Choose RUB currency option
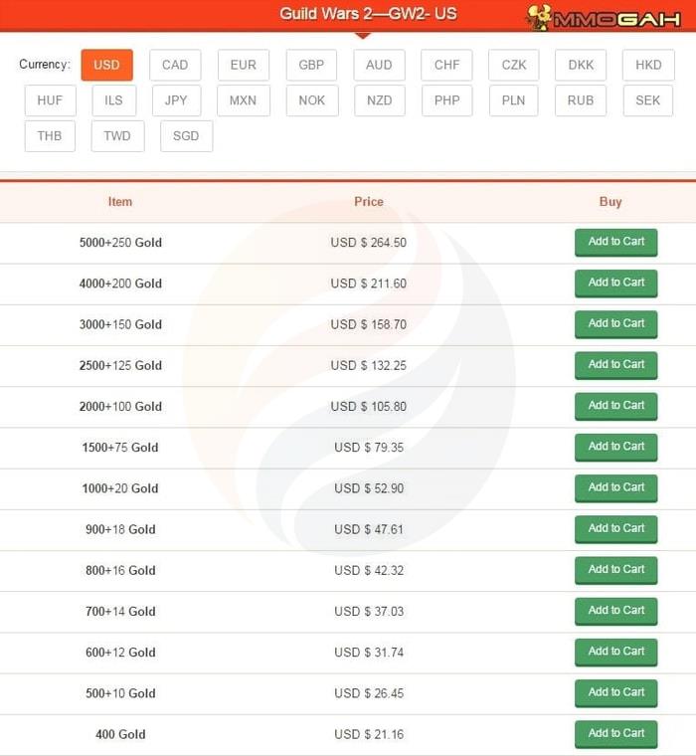 pos(581,100)
